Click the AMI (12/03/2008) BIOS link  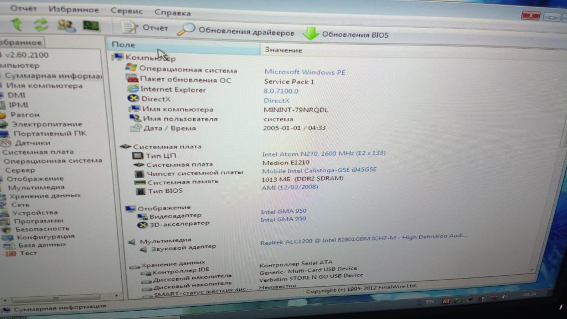(290, 187)
